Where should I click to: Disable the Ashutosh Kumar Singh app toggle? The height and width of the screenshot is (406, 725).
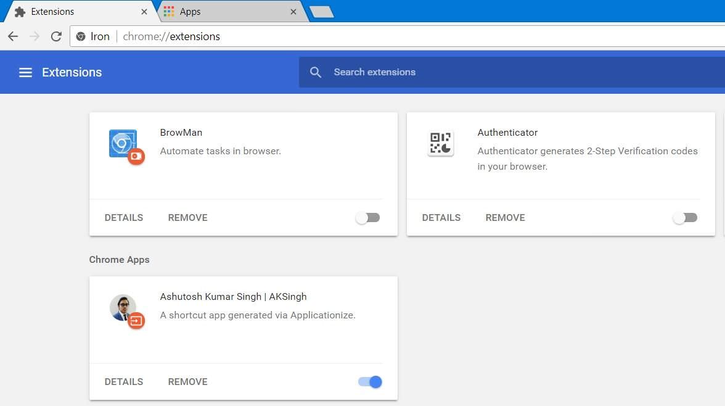click(370, 382)
